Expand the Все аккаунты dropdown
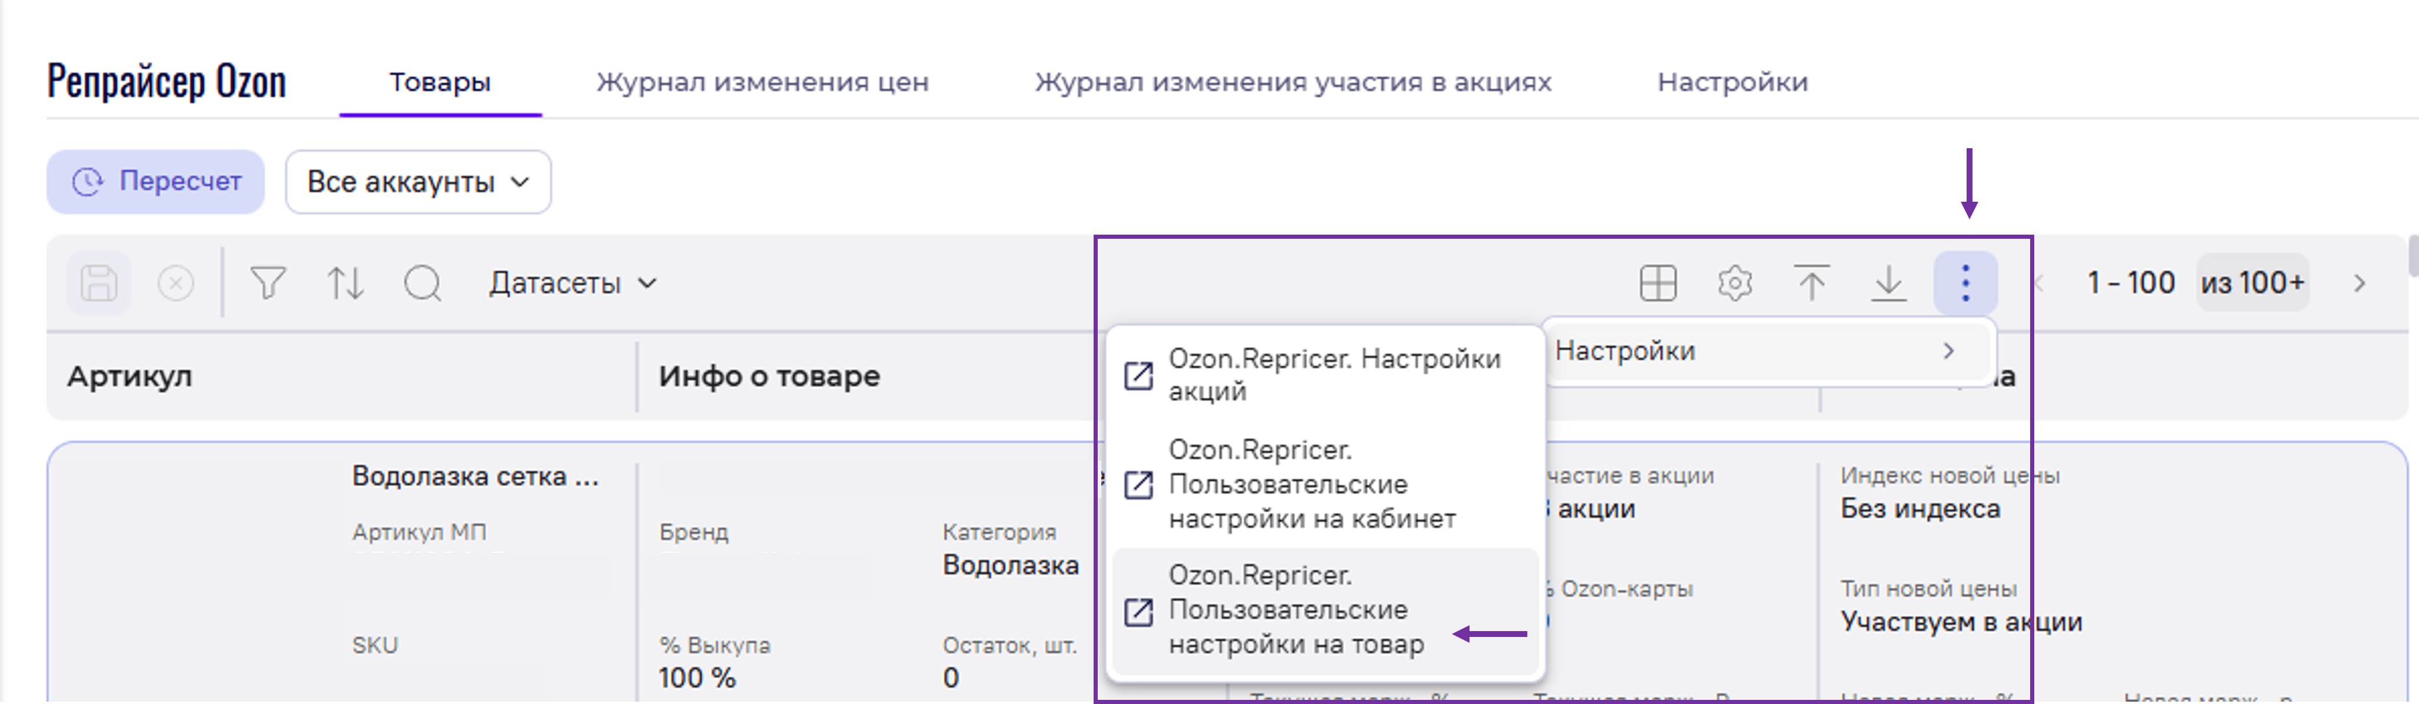Image resolution: width=2419 pixels, height=704 pixels. [x=418, y=182]
